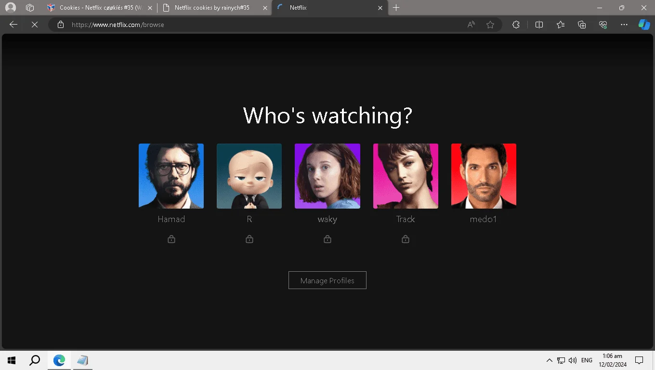The height and width of the screenshot is (370, 655).
Task: Select the medo1 profile avatar
Action: [x=484, y=176]
